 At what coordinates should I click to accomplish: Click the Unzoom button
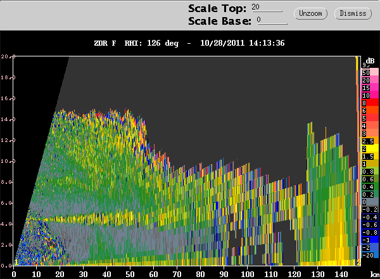click(310, 13)
